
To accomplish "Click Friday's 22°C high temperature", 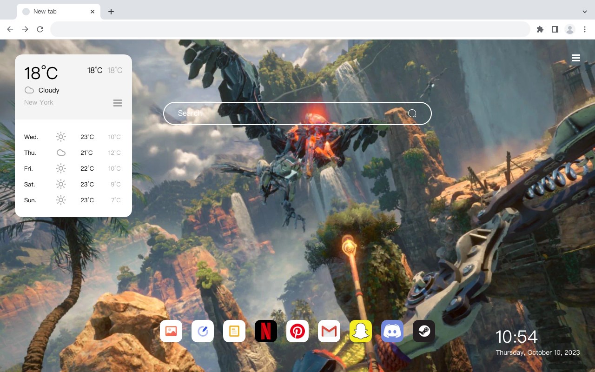I will click(87, 169).
